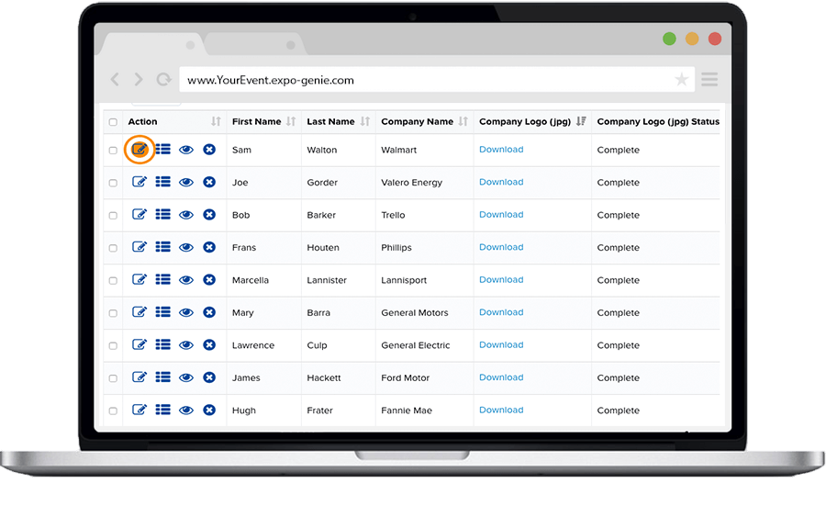
Task: Click the URL address bar
Action: tap(422, 80)
